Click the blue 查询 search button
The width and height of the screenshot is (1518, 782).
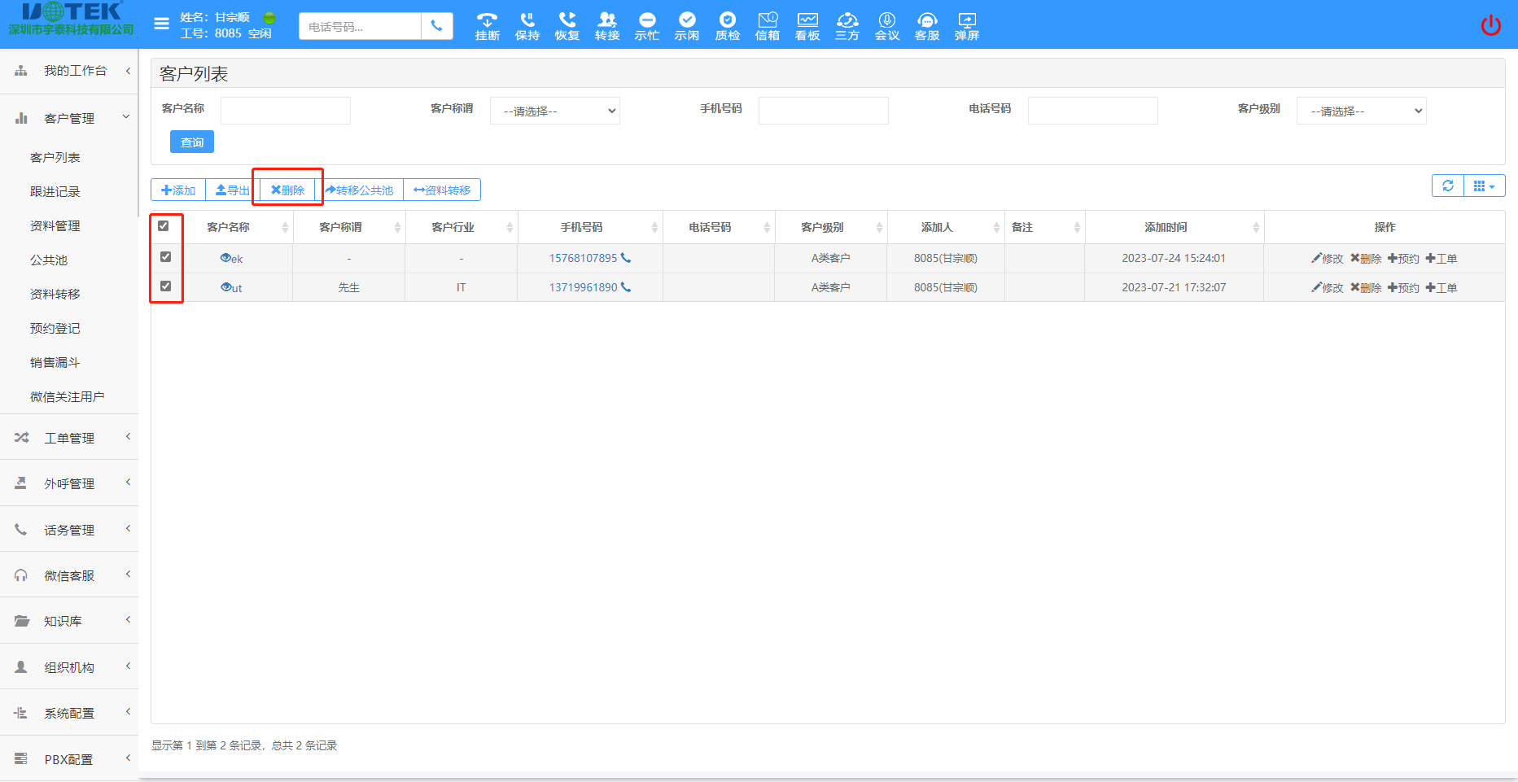[192, 142]
